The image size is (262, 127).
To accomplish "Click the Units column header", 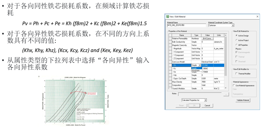I will (219, 35).
